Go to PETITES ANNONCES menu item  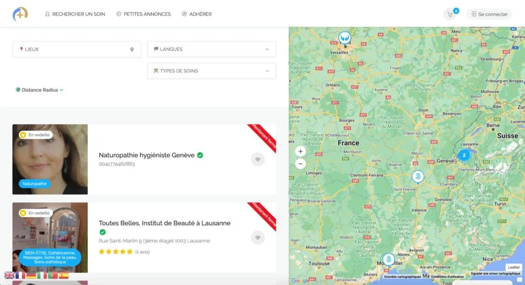144,14
